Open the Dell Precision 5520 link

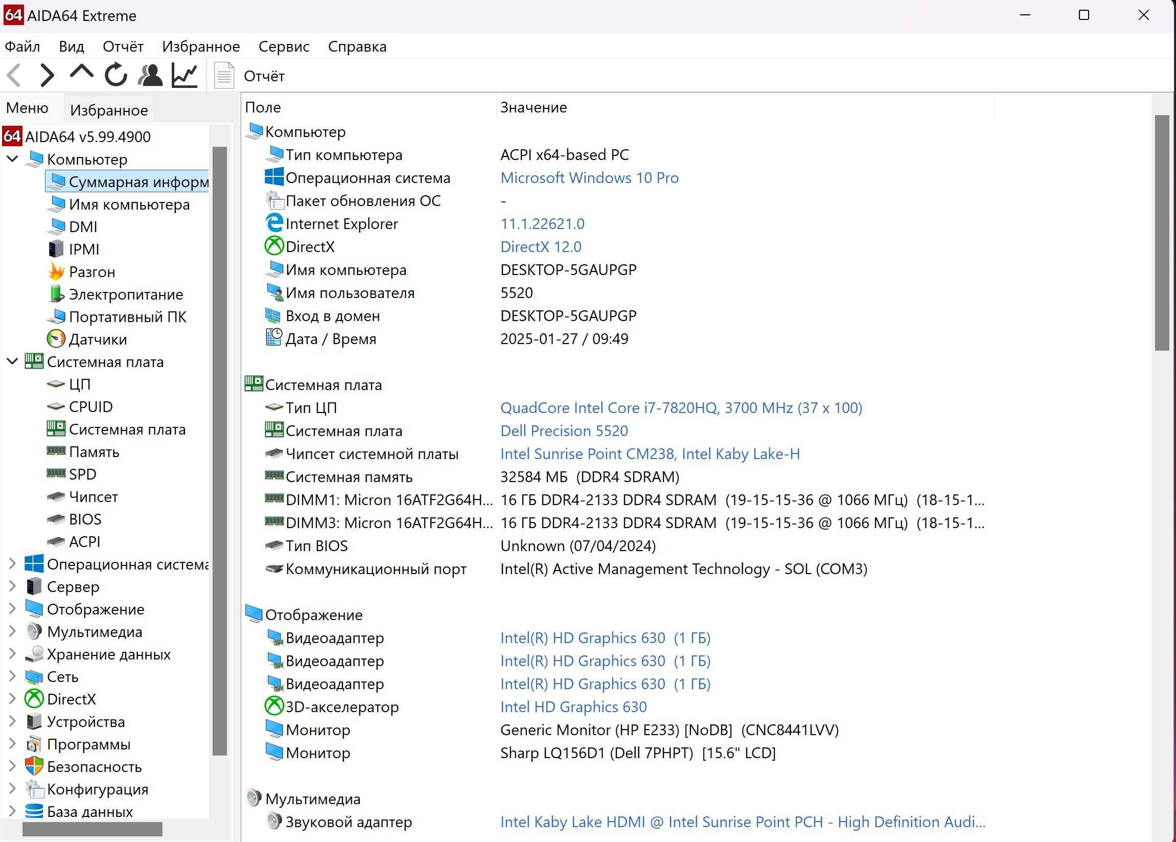pos(564,431)
